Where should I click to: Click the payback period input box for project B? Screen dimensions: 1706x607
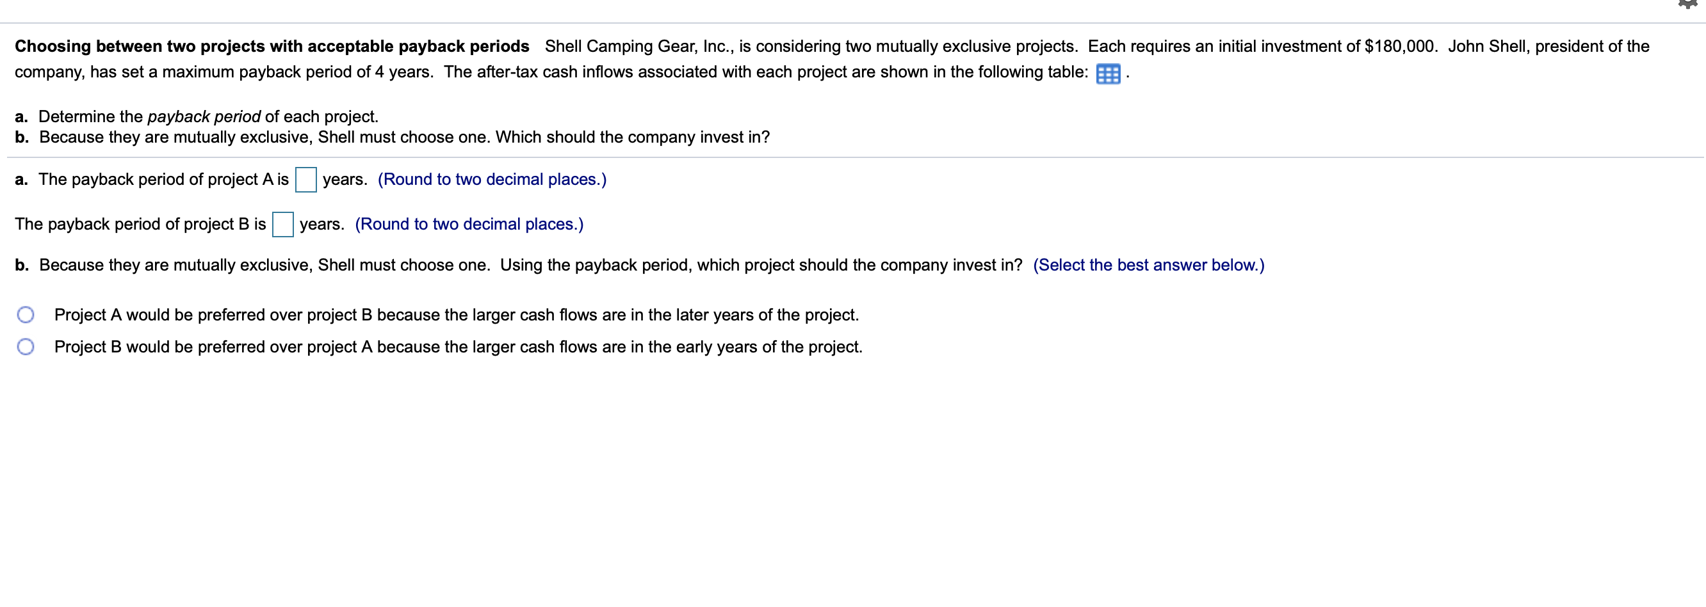point(284,224)
